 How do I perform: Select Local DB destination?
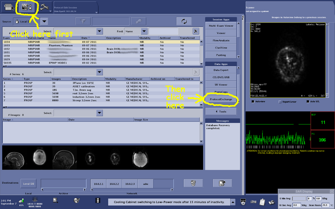point(28,184)
